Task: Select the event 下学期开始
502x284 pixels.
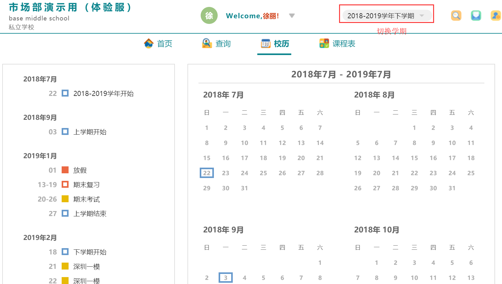Action: tap(90, 252)
